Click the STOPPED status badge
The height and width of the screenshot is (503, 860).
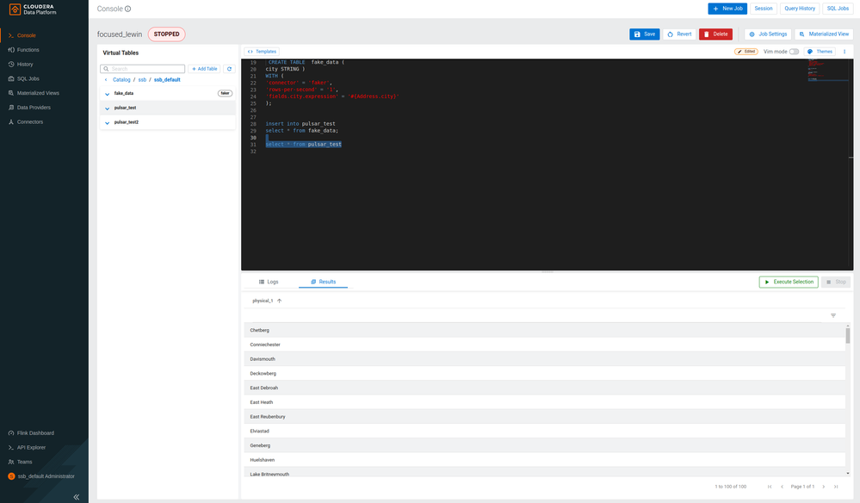coord(167,34)
